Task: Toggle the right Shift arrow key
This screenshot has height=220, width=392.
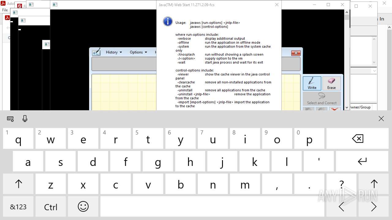Action: (374, 184)
